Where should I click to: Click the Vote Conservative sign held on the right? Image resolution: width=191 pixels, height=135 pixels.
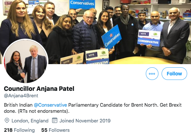[149, 38]
